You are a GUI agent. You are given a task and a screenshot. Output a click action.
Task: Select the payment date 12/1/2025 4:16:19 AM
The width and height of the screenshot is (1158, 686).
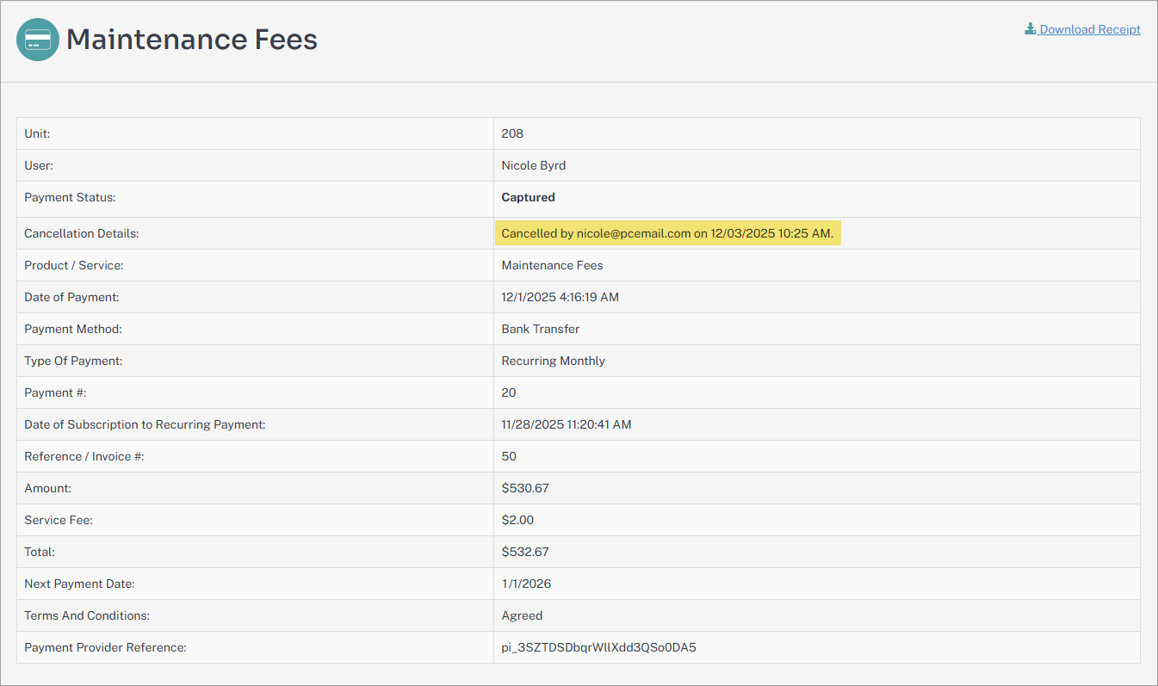[560, 297]
